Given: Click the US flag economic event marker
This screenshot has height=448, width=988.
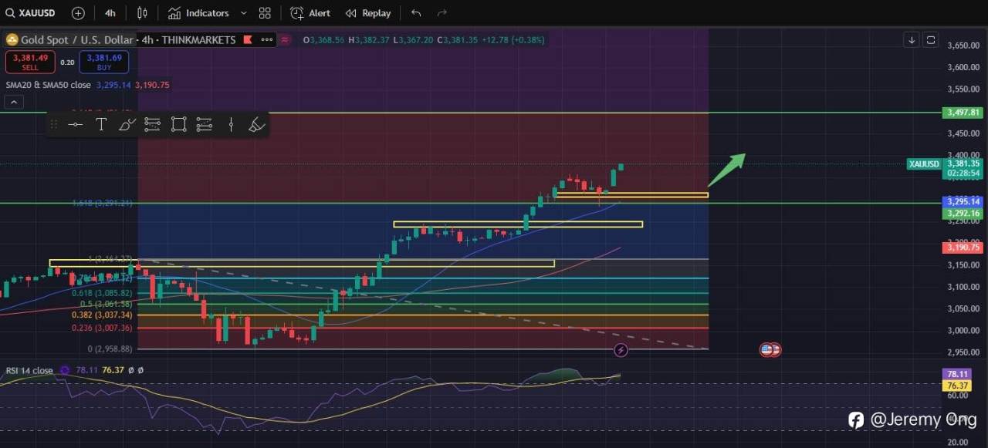Looking at the screenshot, I should coord(767,350).
